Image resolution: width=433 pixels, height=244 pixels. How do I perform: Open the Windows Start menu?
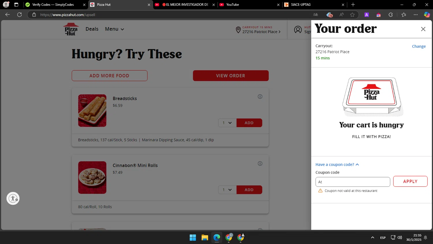(x=193, y=238)
